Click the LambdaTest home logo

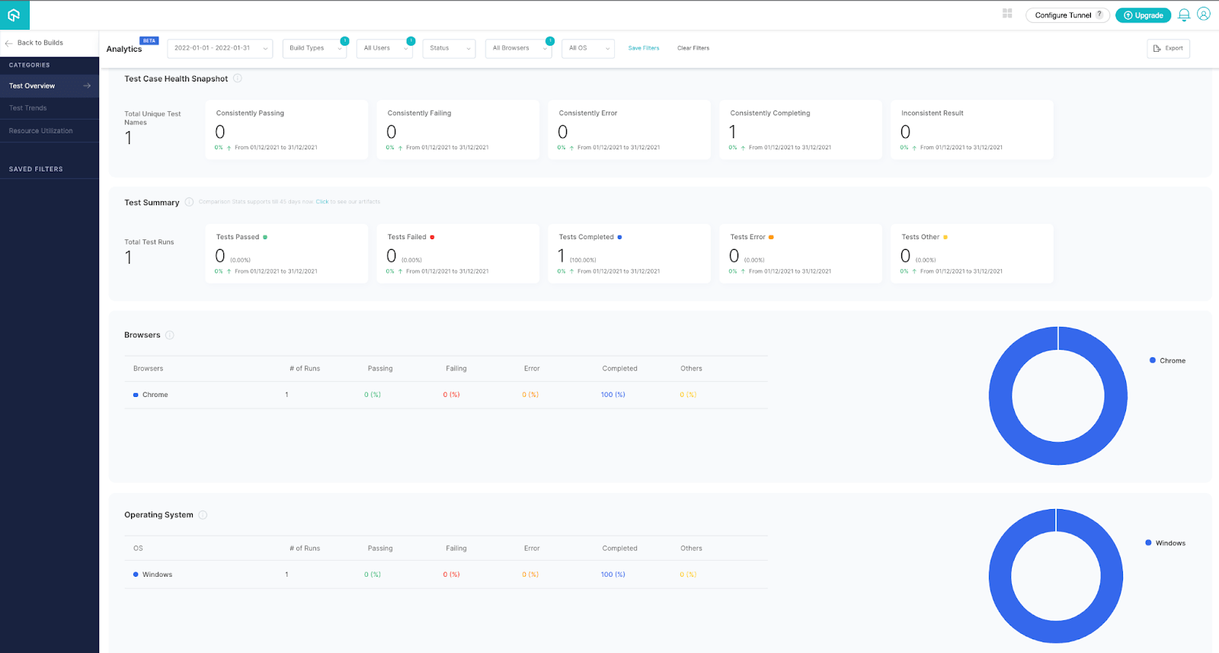[14, 15]
